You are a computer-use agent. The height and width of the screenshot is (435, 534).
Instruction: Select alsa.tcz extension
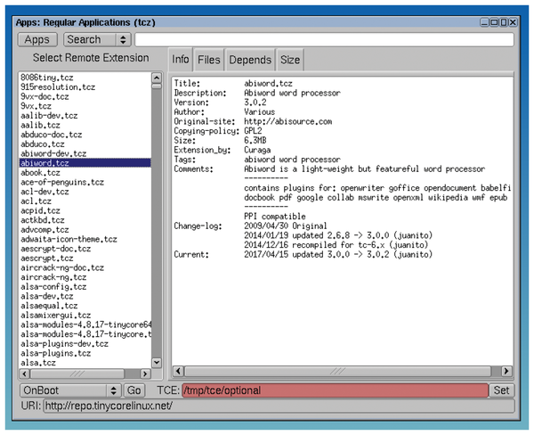coord(85,363)
